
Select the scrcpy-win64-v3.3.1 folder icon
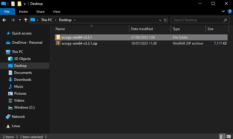pos(58,37)
